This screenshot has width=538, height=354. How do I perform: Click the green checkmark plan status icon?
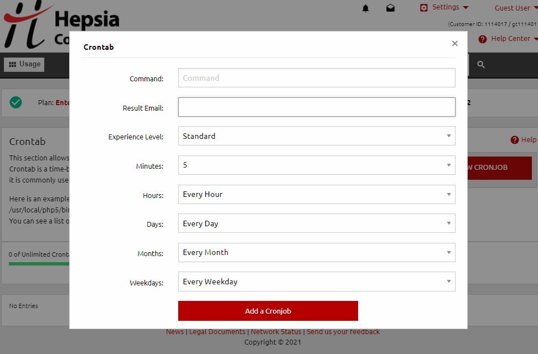tap(16, 102)
